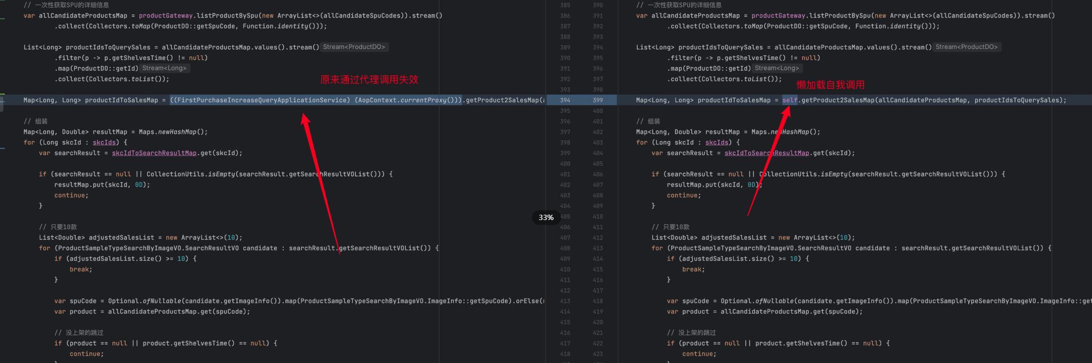1092x363 pixels.
Task: Click the Stream<Long> inlay hint in right pane
Action: (777, 68)
